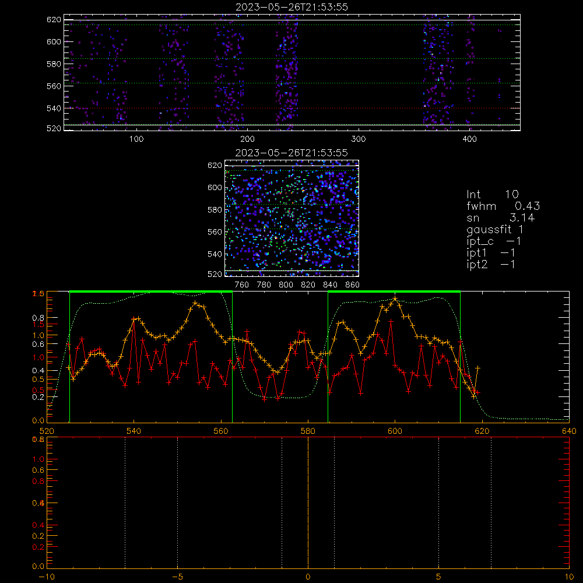Click the 'gaussfit 1' status line
This screenshot has width=583, height=583.
(495, 229)
